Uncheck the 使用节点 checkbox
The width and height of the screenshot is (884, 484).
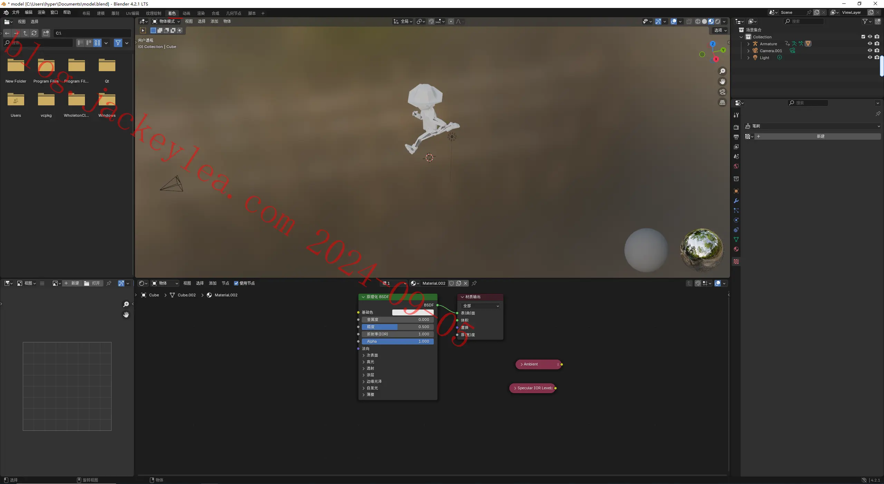click(236, 283)
